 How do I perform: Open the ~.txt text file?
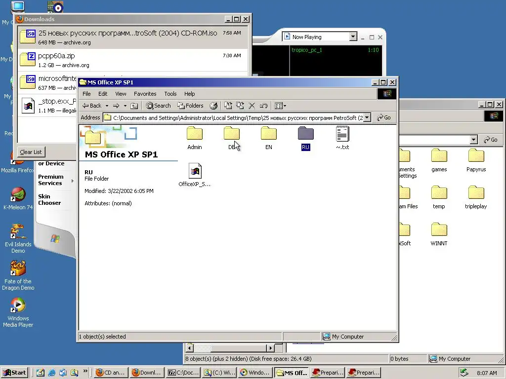pos(342,138)
